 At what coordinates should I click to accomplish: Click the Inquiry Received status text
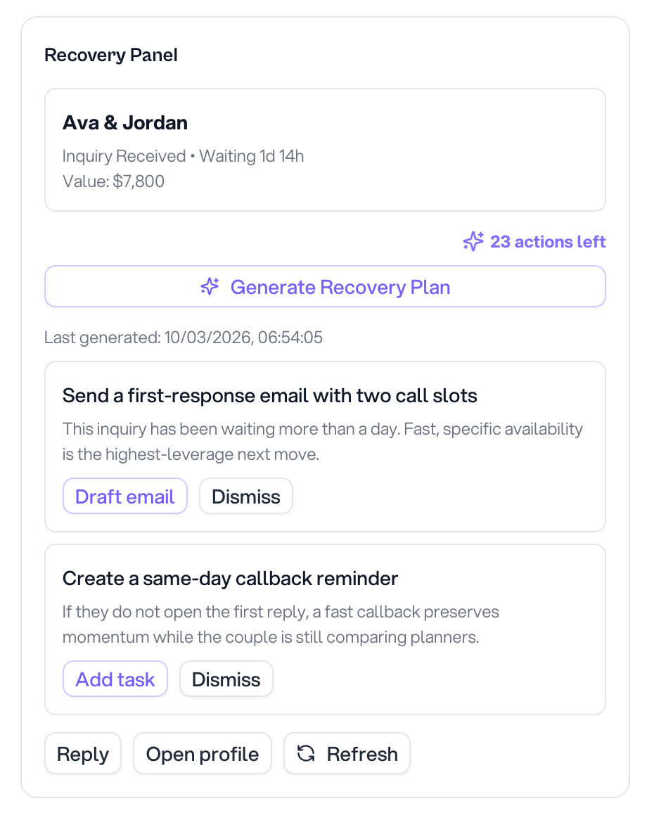coord(124,155)
